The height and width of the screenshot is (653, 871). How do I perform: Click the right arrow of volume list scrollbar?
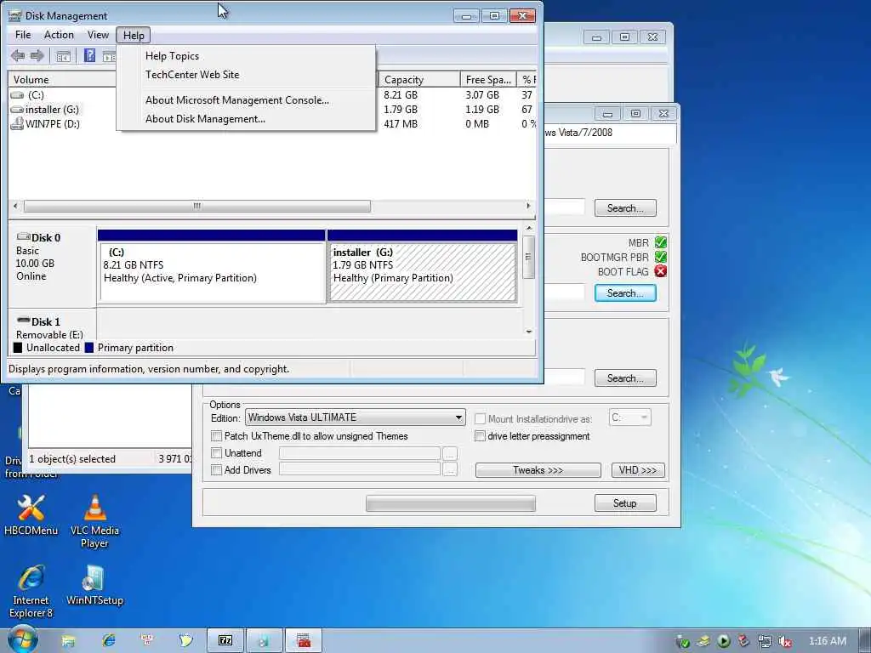tap(528, 206)
